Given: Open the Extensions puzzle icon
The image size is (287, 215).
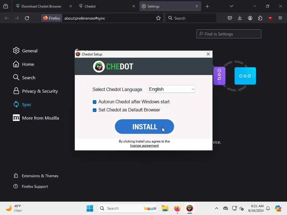Looking at the screenshot, I should click(x=260, y=18).
